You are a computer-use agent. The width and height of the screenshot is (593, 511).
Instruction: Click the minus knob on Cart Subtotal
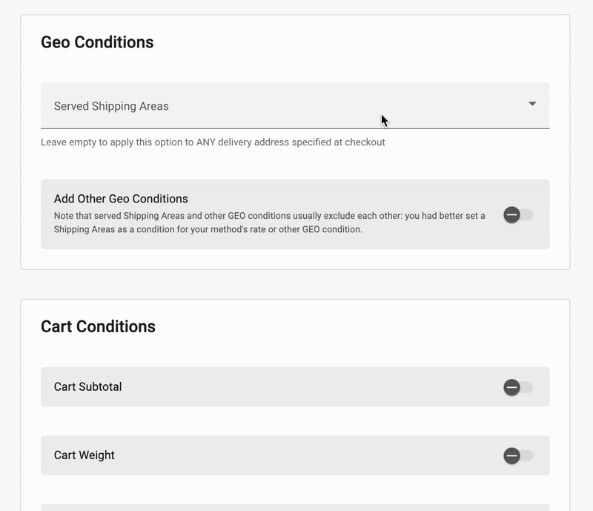[x=511, y=387]
